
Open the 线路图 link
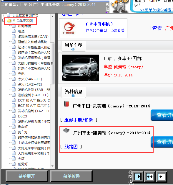(x=71, y=147)
